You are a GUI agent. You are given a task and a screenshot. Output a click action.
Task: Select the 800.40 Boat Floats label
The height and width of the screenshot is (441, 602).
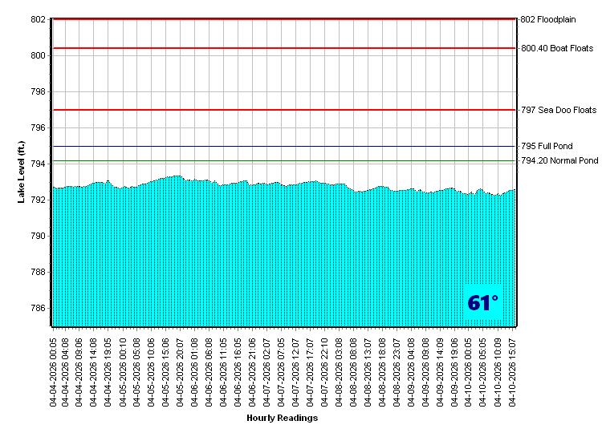click(557, 48)
